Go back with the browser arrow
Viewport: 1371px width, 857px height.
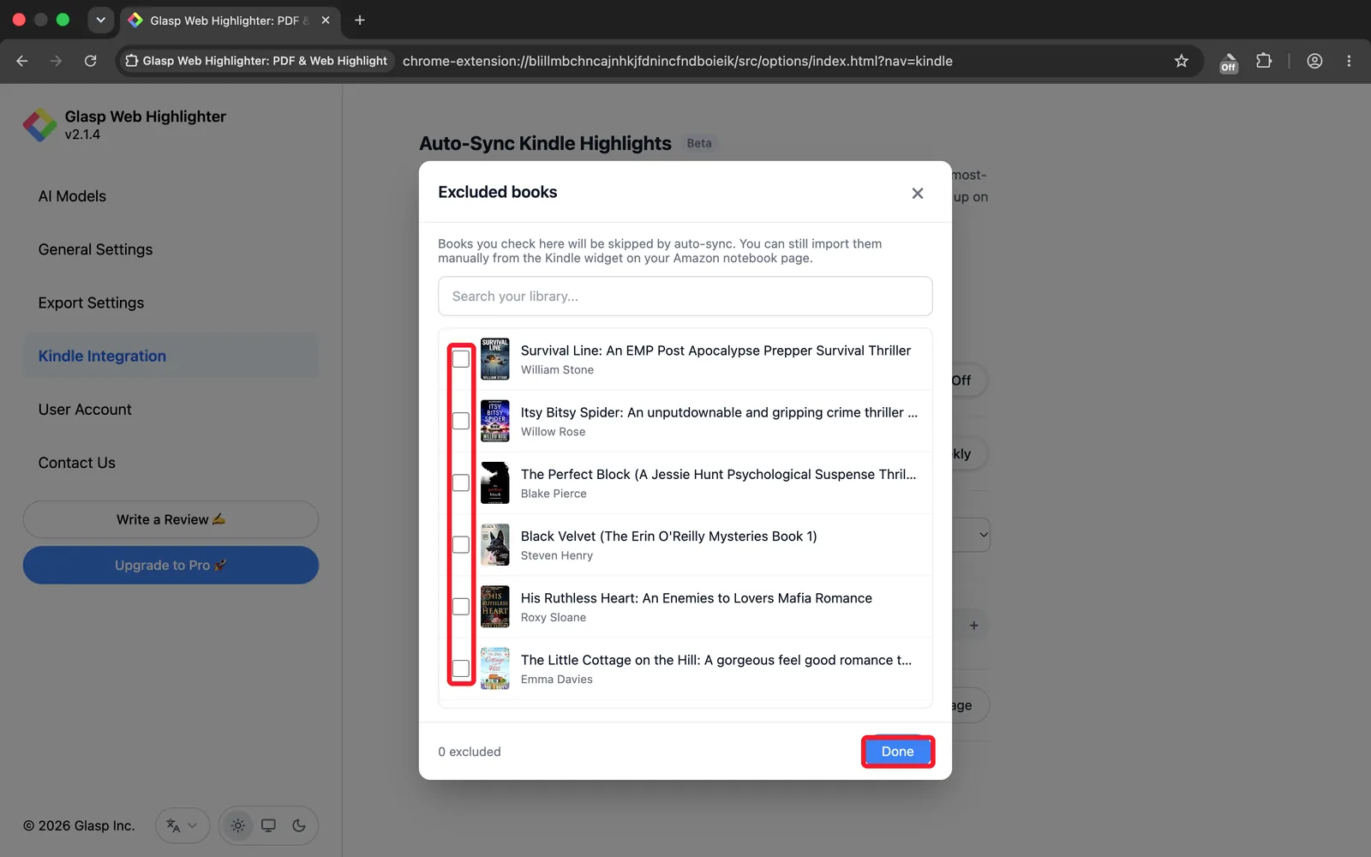click(22, 61)
